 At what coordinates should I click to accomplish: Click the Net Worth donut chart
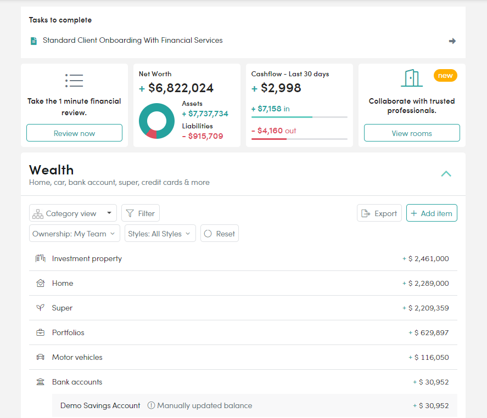(x=157, y=121)
